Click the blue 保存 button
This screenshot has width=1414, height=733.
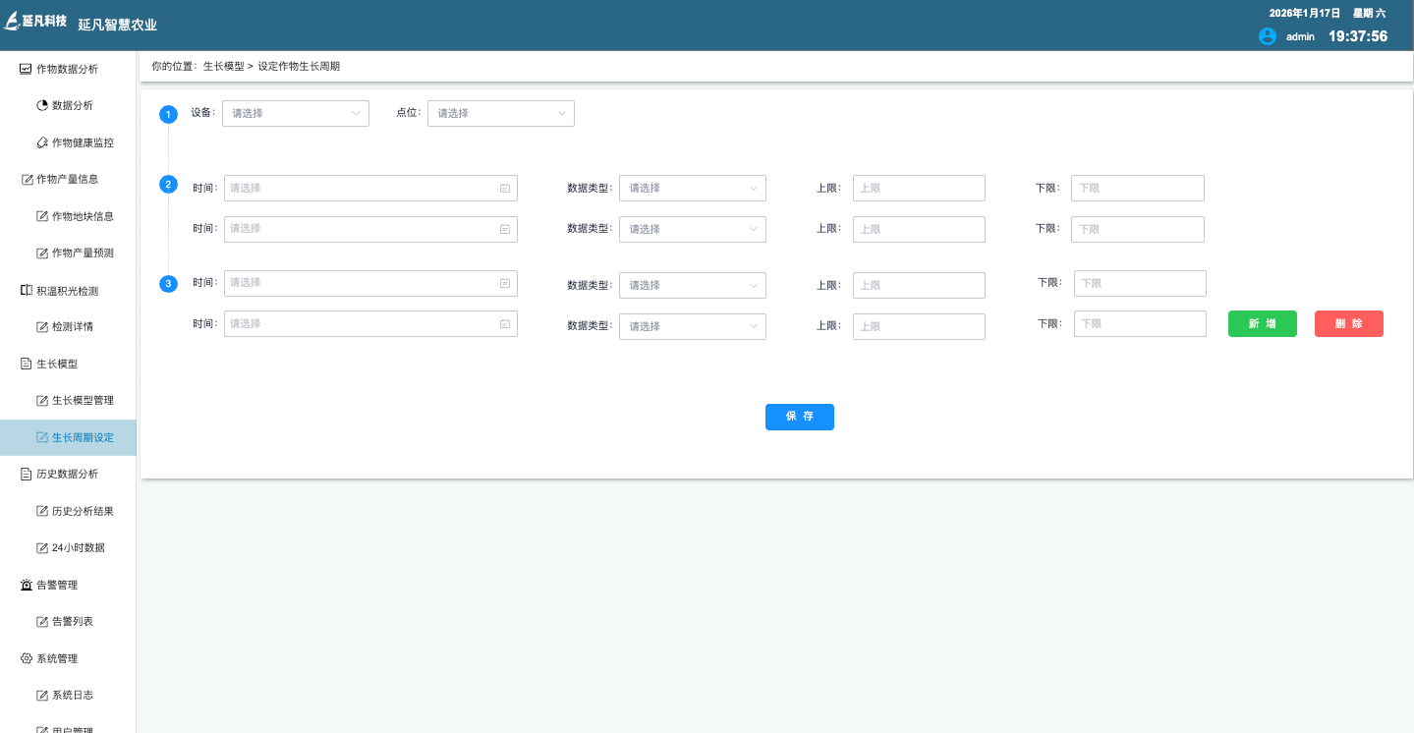(799, 417)
